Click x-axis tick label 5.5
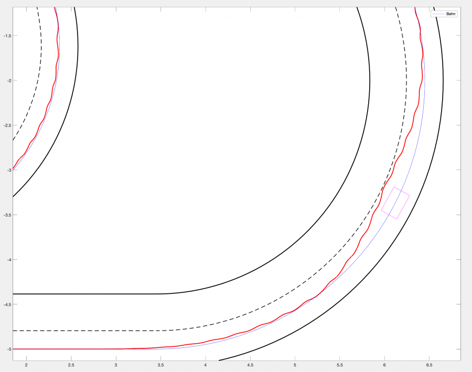The width and height of the screenshot is (472, 372). point(340,365)
